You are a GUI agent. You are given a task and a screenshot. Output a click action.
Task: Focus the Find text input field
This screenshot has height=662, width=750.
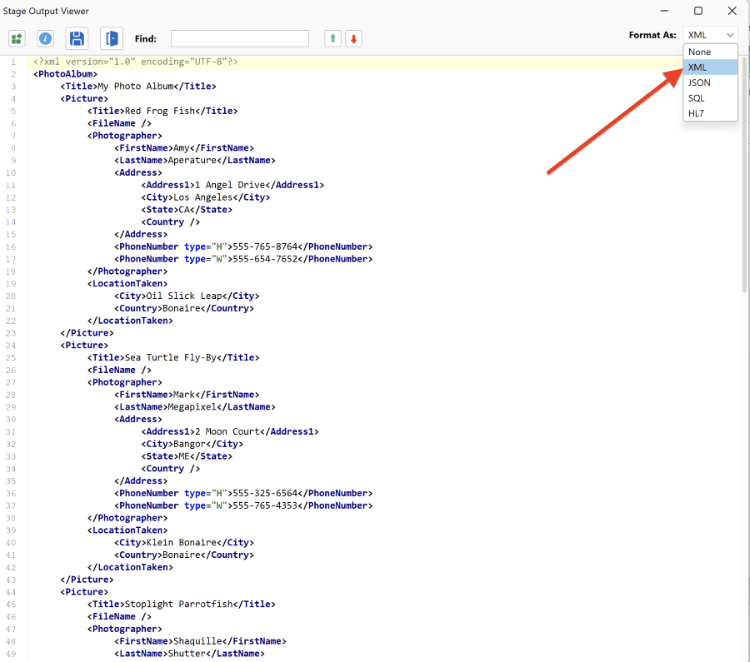pyautogui.click(x=240, y=38)
